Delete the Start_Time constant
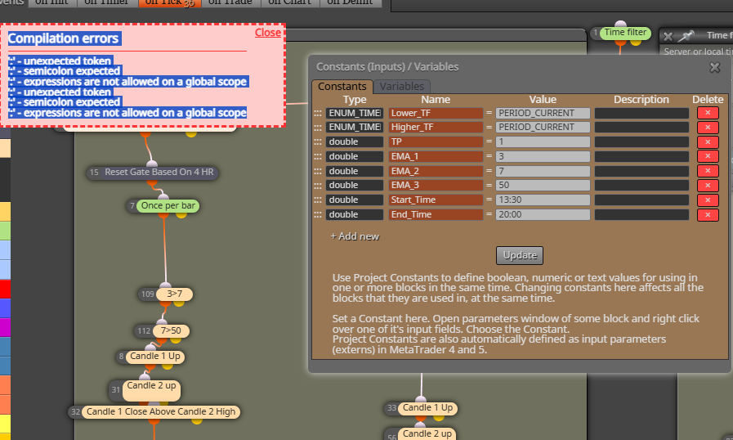 (708, 200)
